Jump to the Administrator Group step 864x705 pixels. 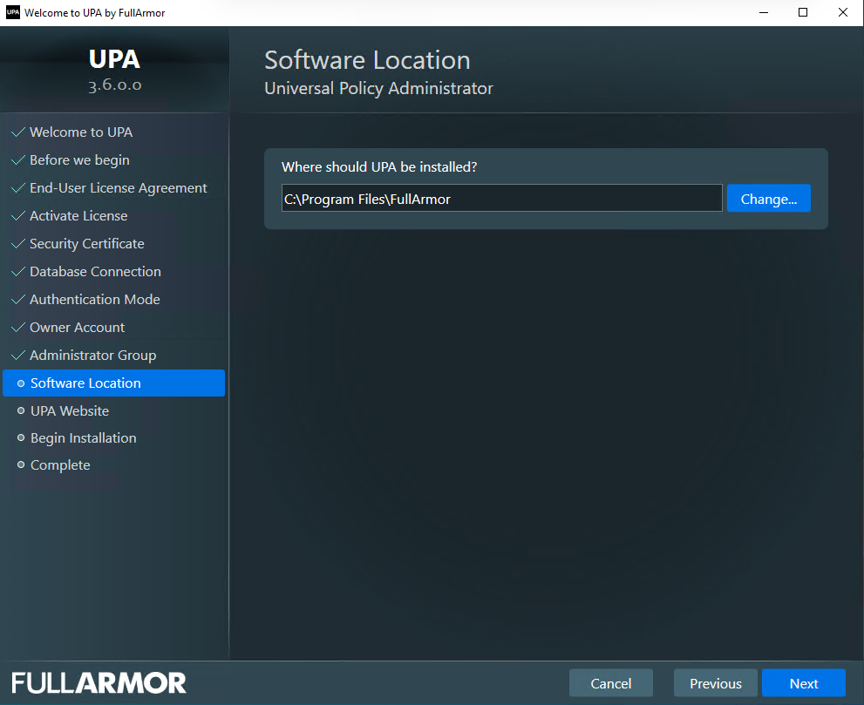pyautogui.click(x=92, y=356)
